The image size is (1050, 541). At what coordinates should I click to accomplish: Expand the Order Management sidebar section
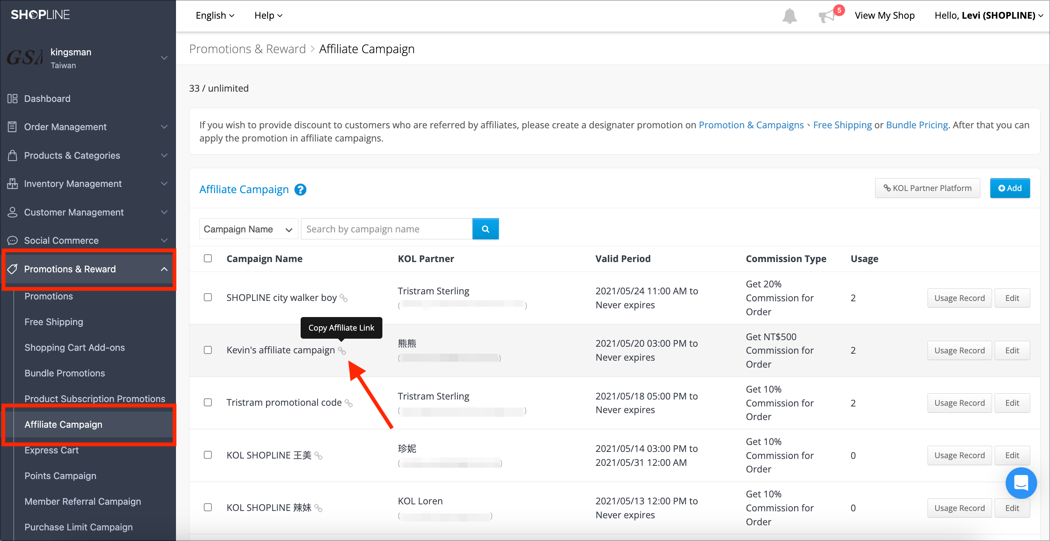pyautogui.click(x=88, y=127)
